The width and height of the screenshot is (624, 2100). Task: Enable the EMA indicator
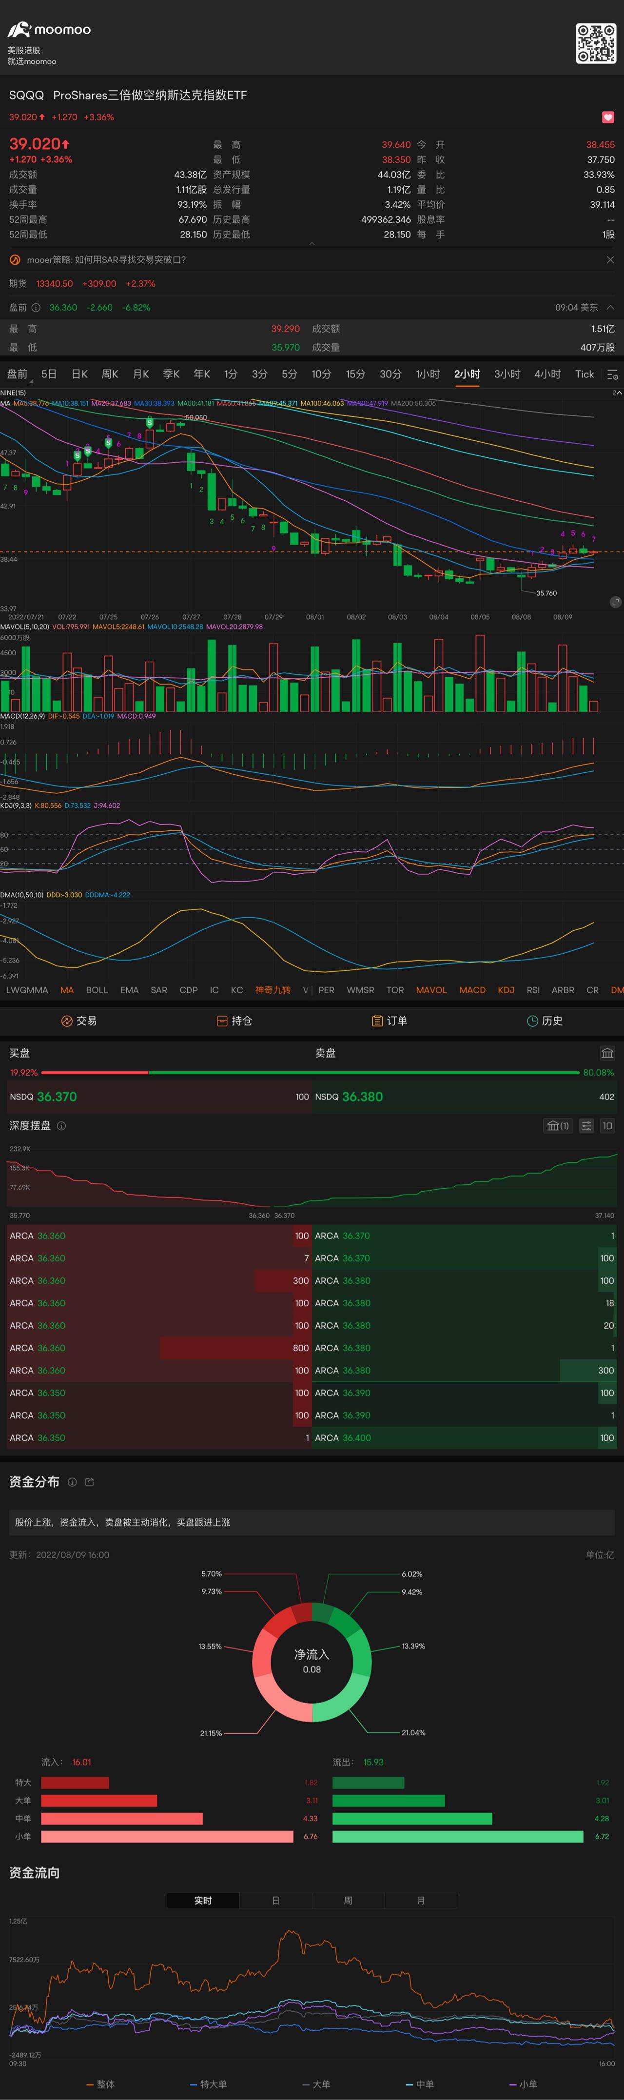[130, 990]
